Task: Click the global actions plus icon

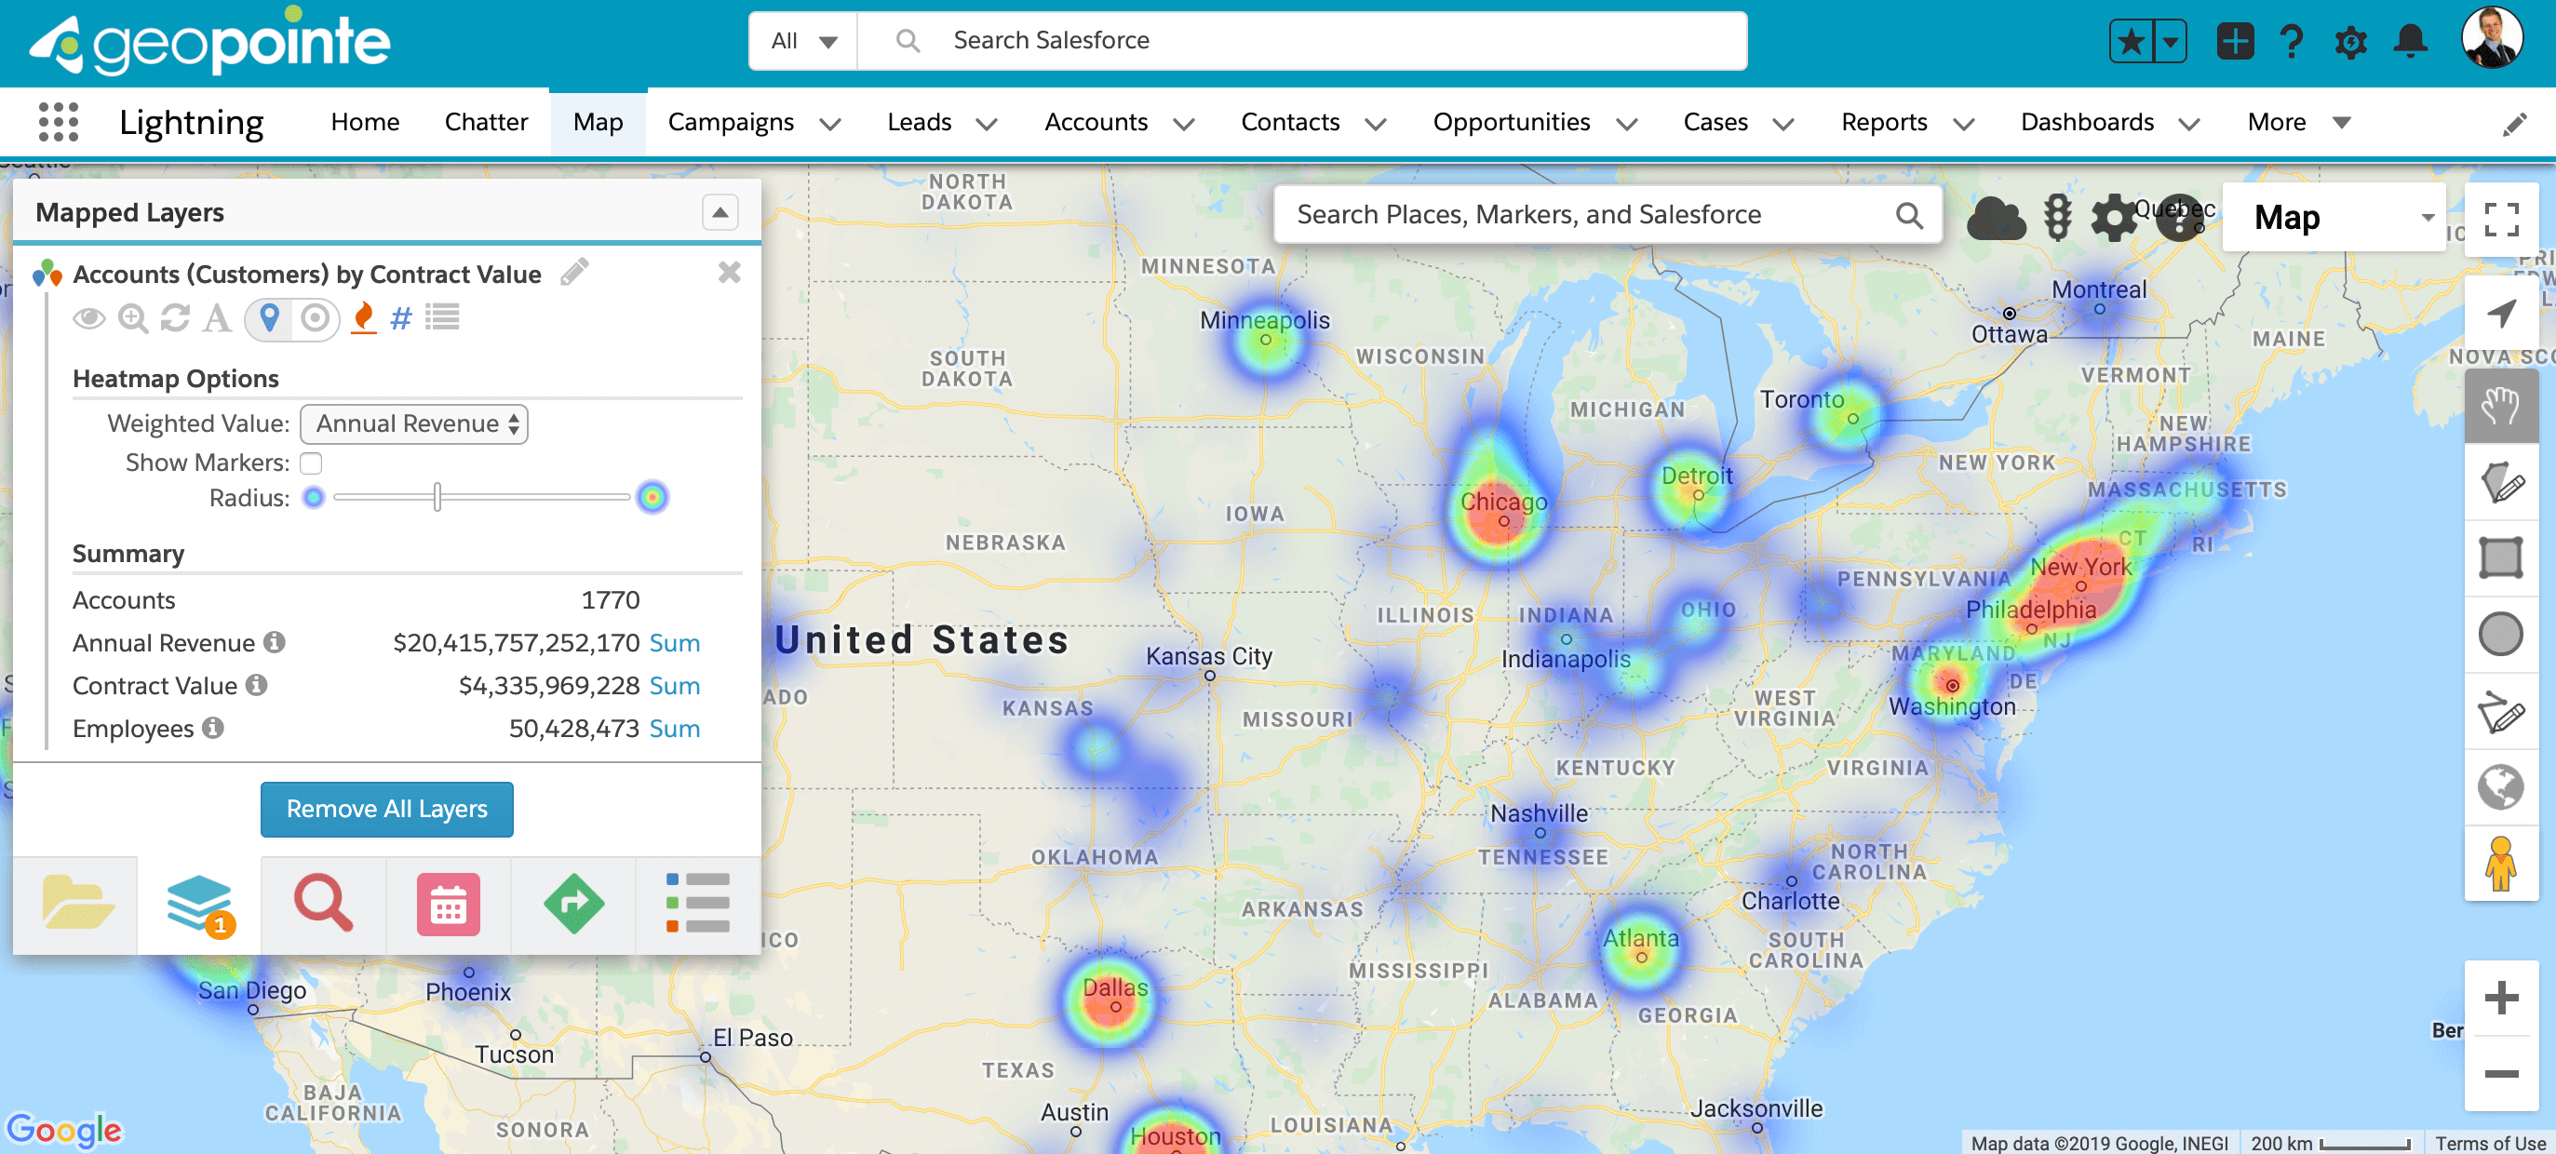Action: [x=2235, y=41]
